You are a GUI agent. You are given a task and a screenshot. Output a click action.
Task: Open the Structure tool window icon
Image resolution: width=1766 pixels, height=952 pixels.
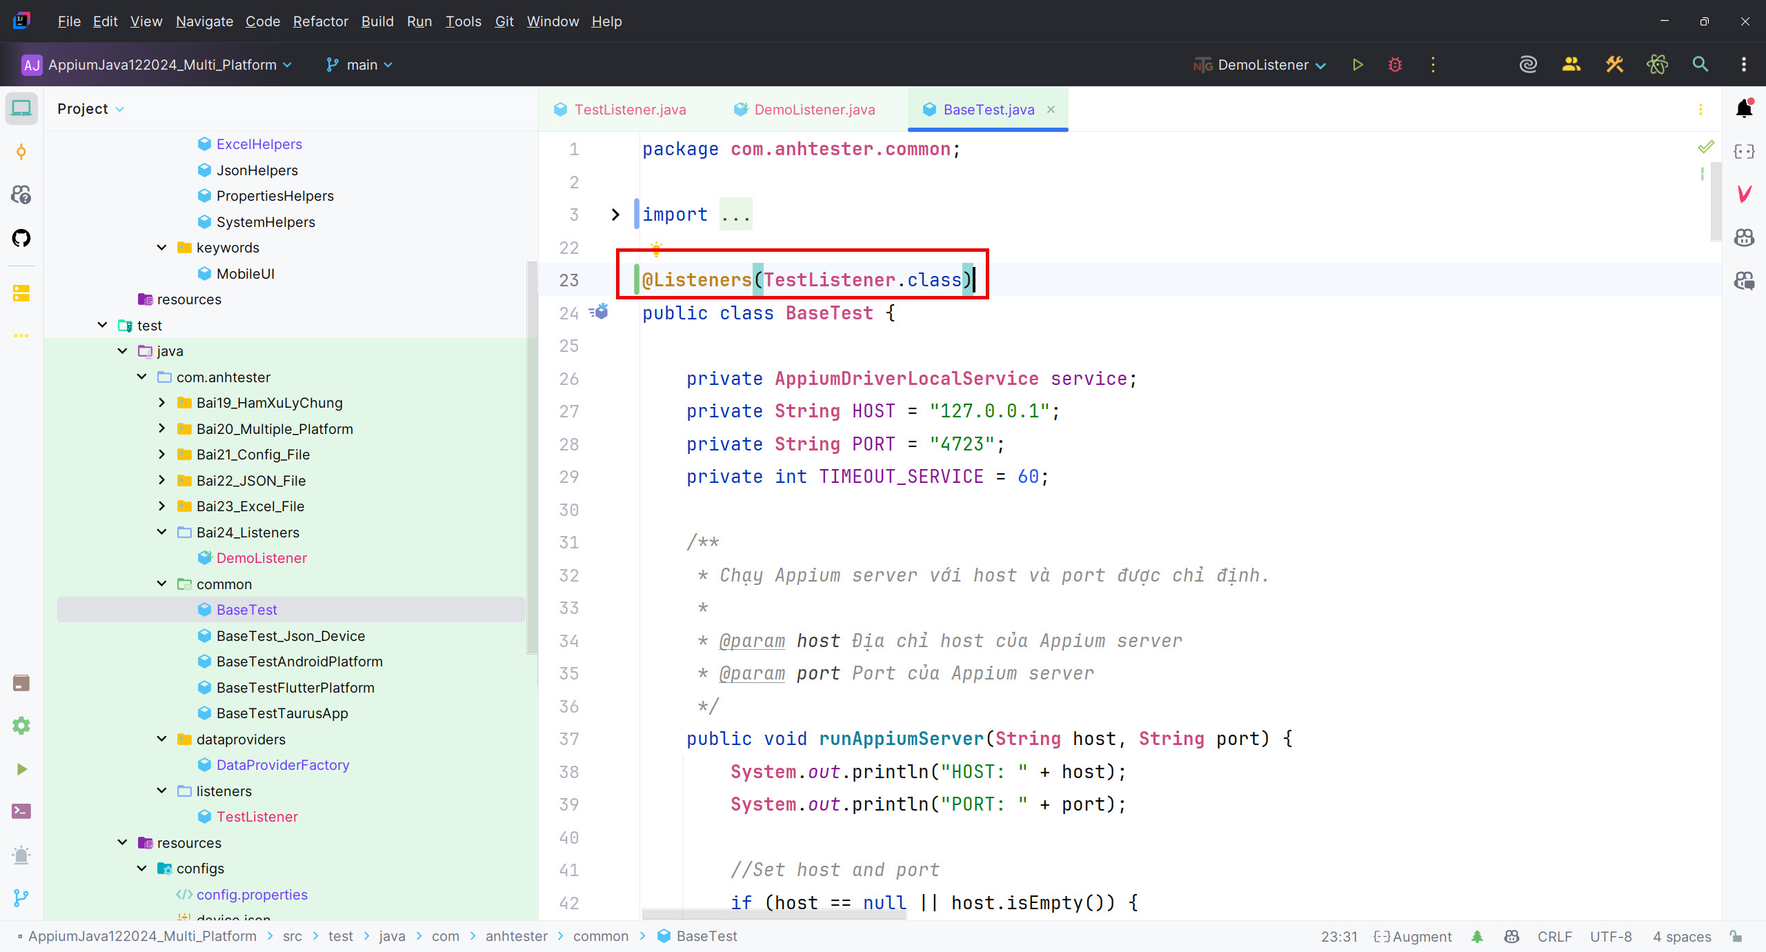click(x=21, y=293)
